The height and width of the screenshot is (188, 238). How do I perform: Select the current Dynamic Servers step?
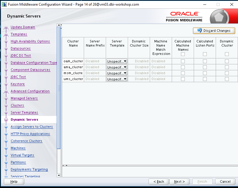24,120
